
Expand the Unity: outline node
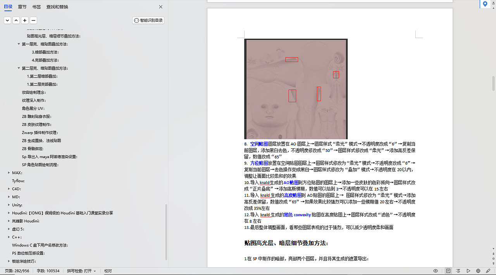click(x=9, y=205)
